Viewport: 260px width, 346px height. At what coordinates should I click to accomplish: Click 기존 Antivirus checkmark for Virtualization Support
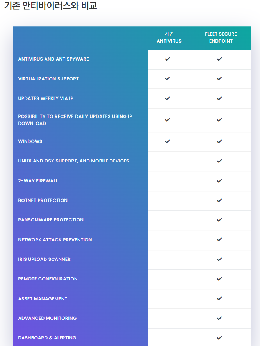click(167, 78)
